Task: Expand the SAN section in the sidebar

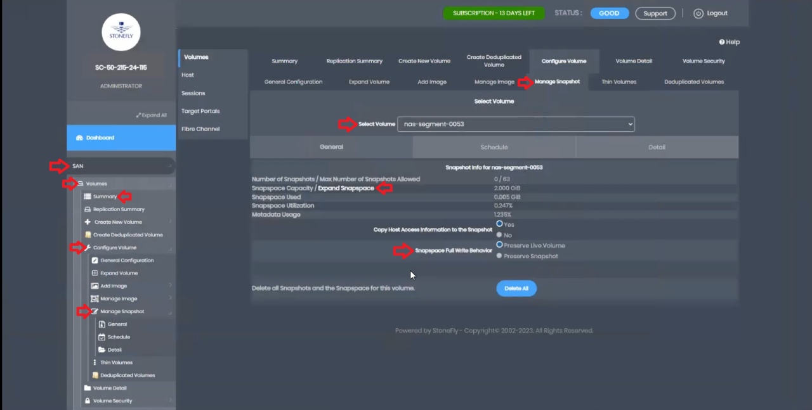Action: click(77, 165)
